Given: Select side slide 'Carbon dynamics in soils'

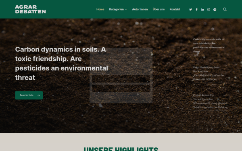Looking at the screenshot, I should [x=210, y=46].
